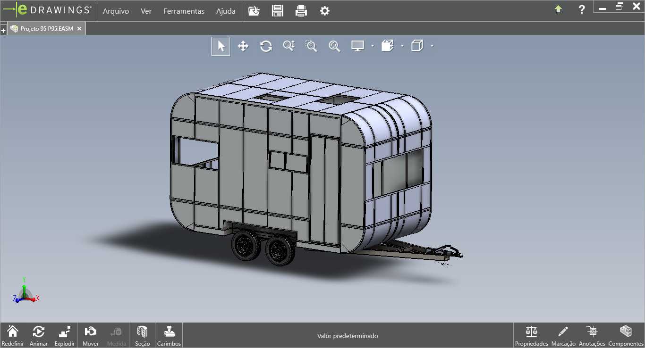This screenshot has height=348, width=645.
Task: Click the display monitor view icon
Action: (357, 46)
